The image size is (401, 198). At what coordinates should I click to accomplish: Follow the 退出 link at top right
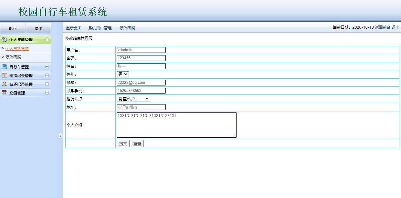click(396, 27)
